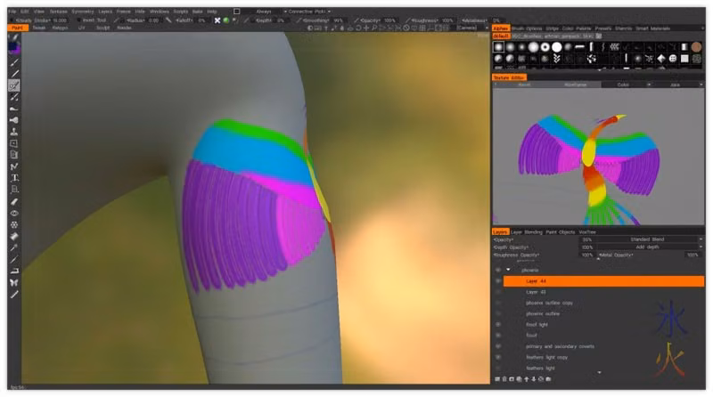This screenshot has height=397, width=713.
Task: Open the VoxTree tab
Action: 587,232
